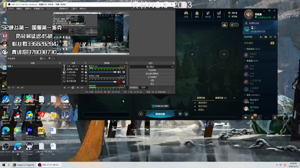
Task: Open the File menu in OBS
Action: 11,9
